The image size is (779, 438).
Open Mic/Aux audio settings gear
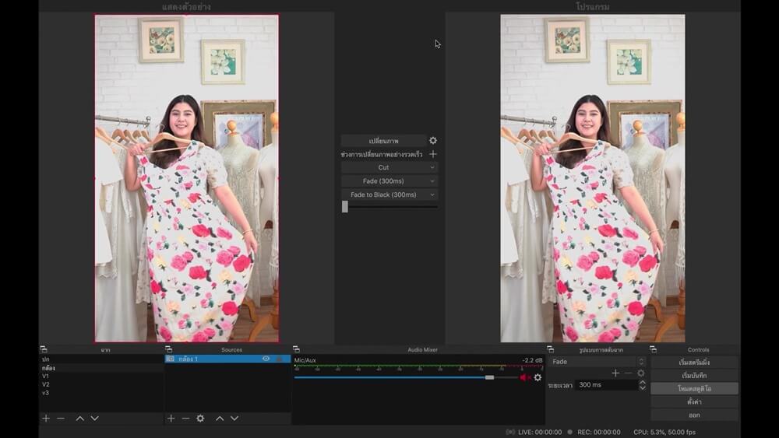click(538, 377)
